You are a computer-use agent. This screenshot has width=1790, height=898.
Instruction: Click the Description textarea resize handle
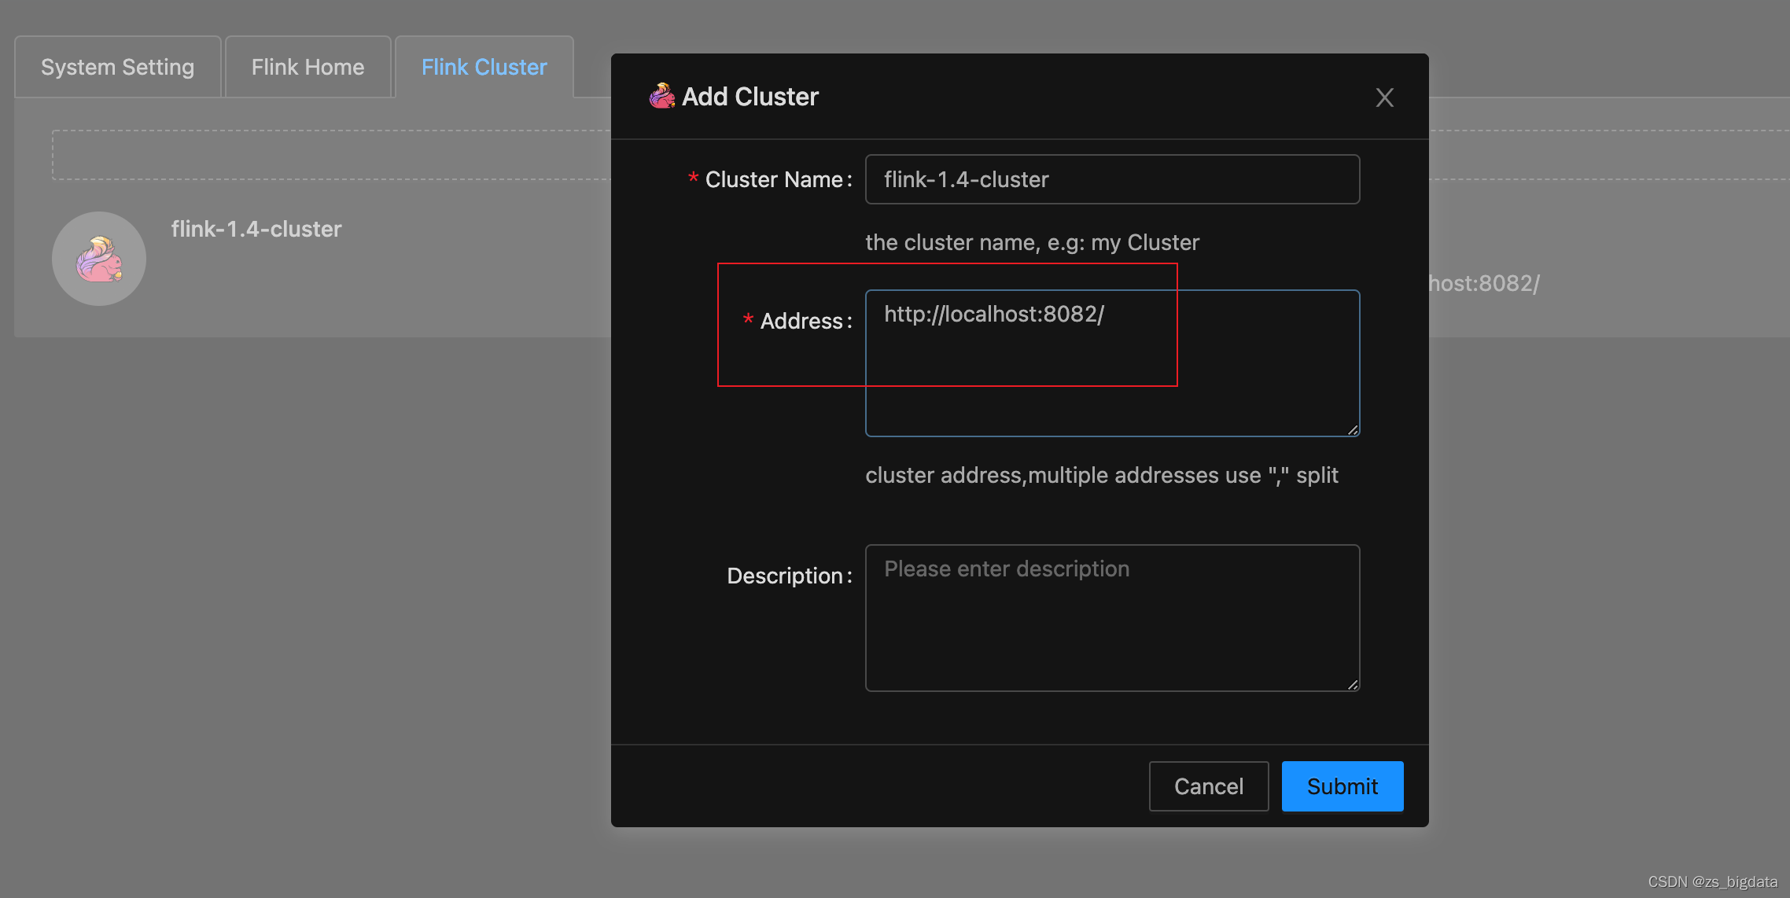pyautogui.click(x=1352, y=684)
